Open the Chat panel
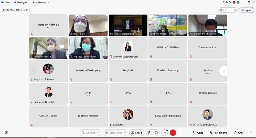Screen dimensions: 256x138 (x=239, y=133)
